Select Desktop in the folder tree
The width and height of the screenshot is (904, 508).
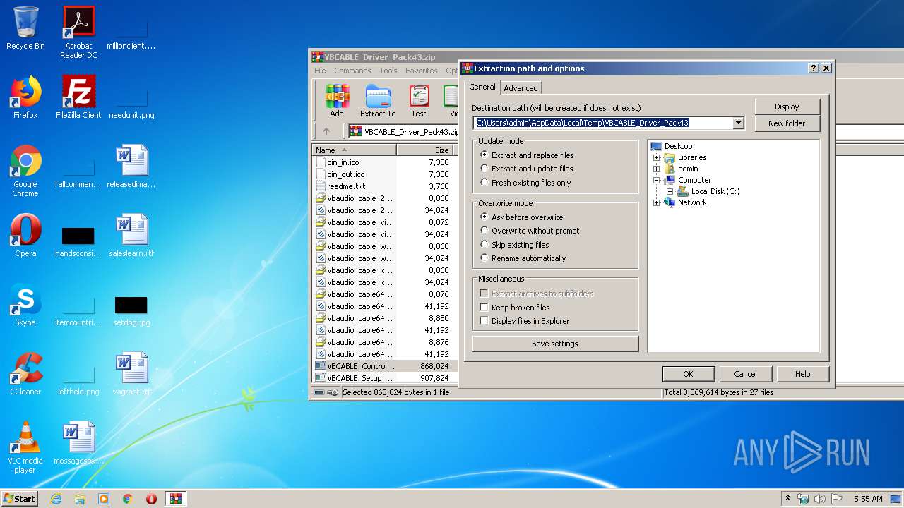(x=678, y=146)
